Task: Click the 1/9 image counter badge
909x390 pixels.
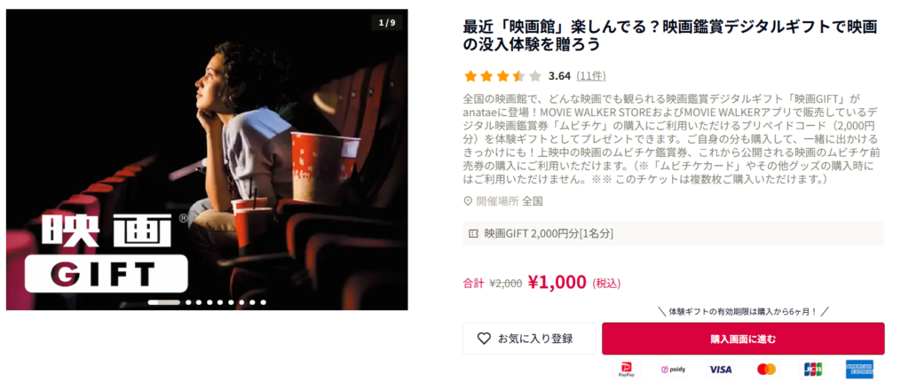Action: (387, 23)
